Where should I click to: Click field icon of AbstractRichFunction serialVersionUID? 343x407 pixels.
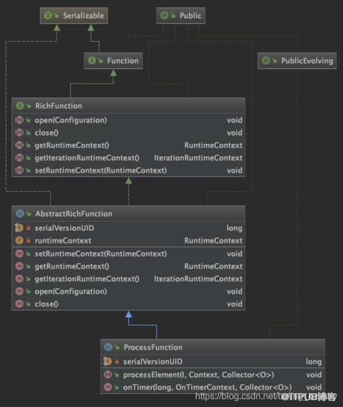pyautogui.click(x=19, y=228)
